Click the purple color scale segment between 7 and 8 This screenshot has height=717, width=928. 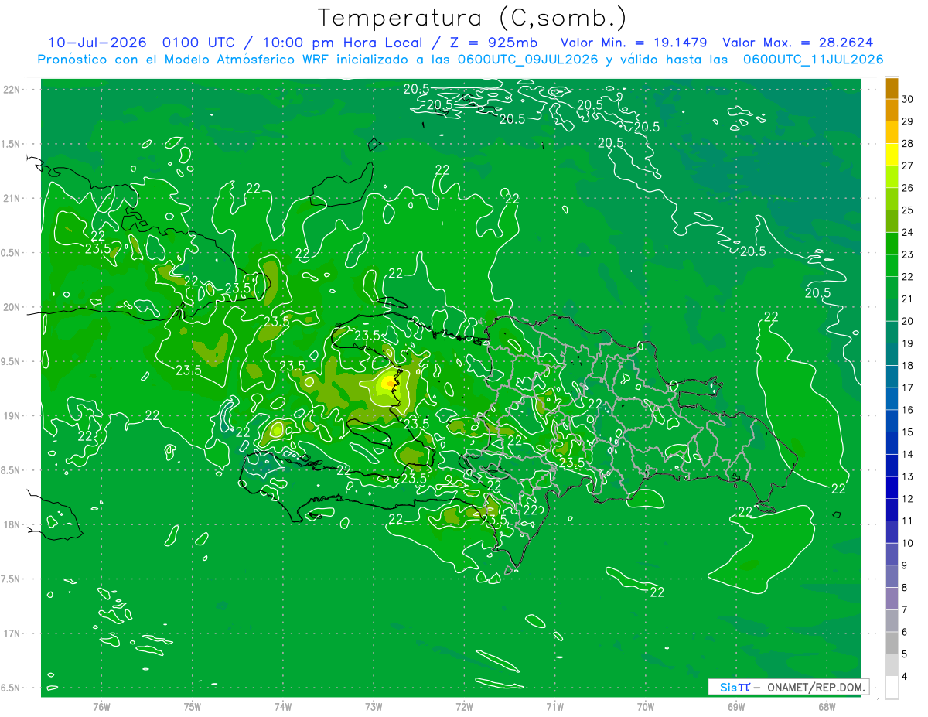[892, 599]
